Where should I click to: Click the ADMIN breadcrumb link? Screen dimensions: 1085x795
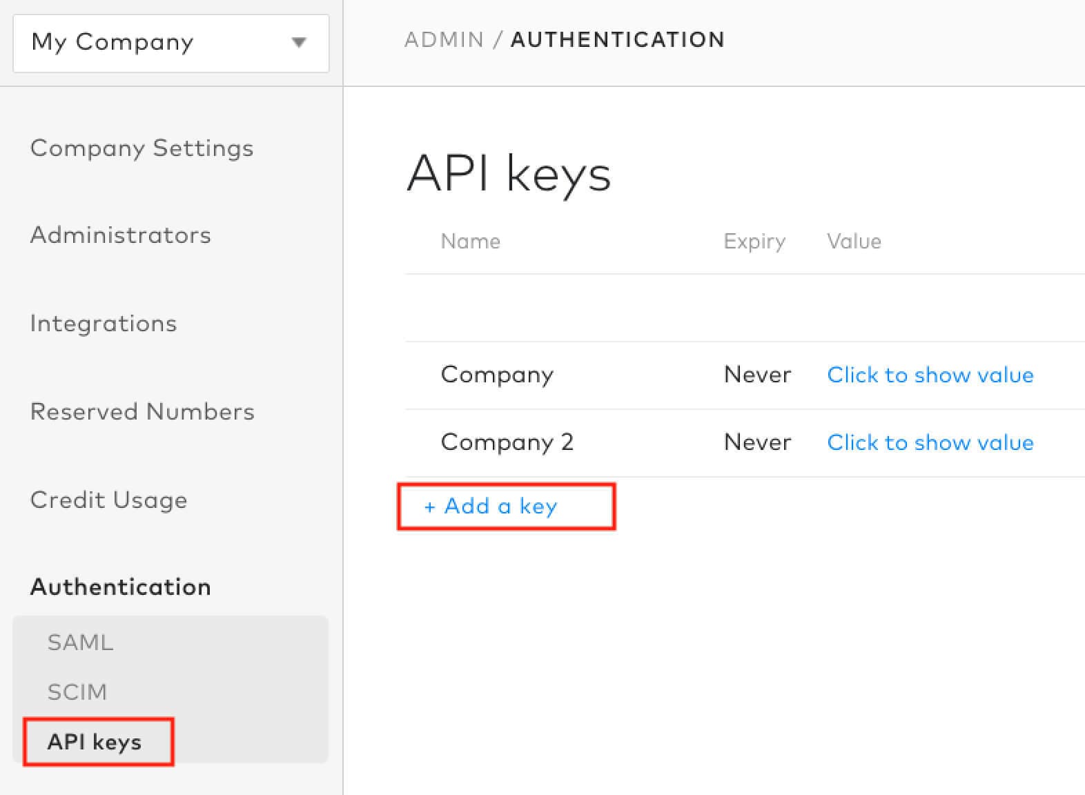coord(444,40)
